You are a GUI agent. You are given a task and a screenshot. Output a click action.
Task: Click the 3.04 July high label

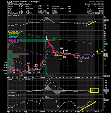(x=61, y=48)
